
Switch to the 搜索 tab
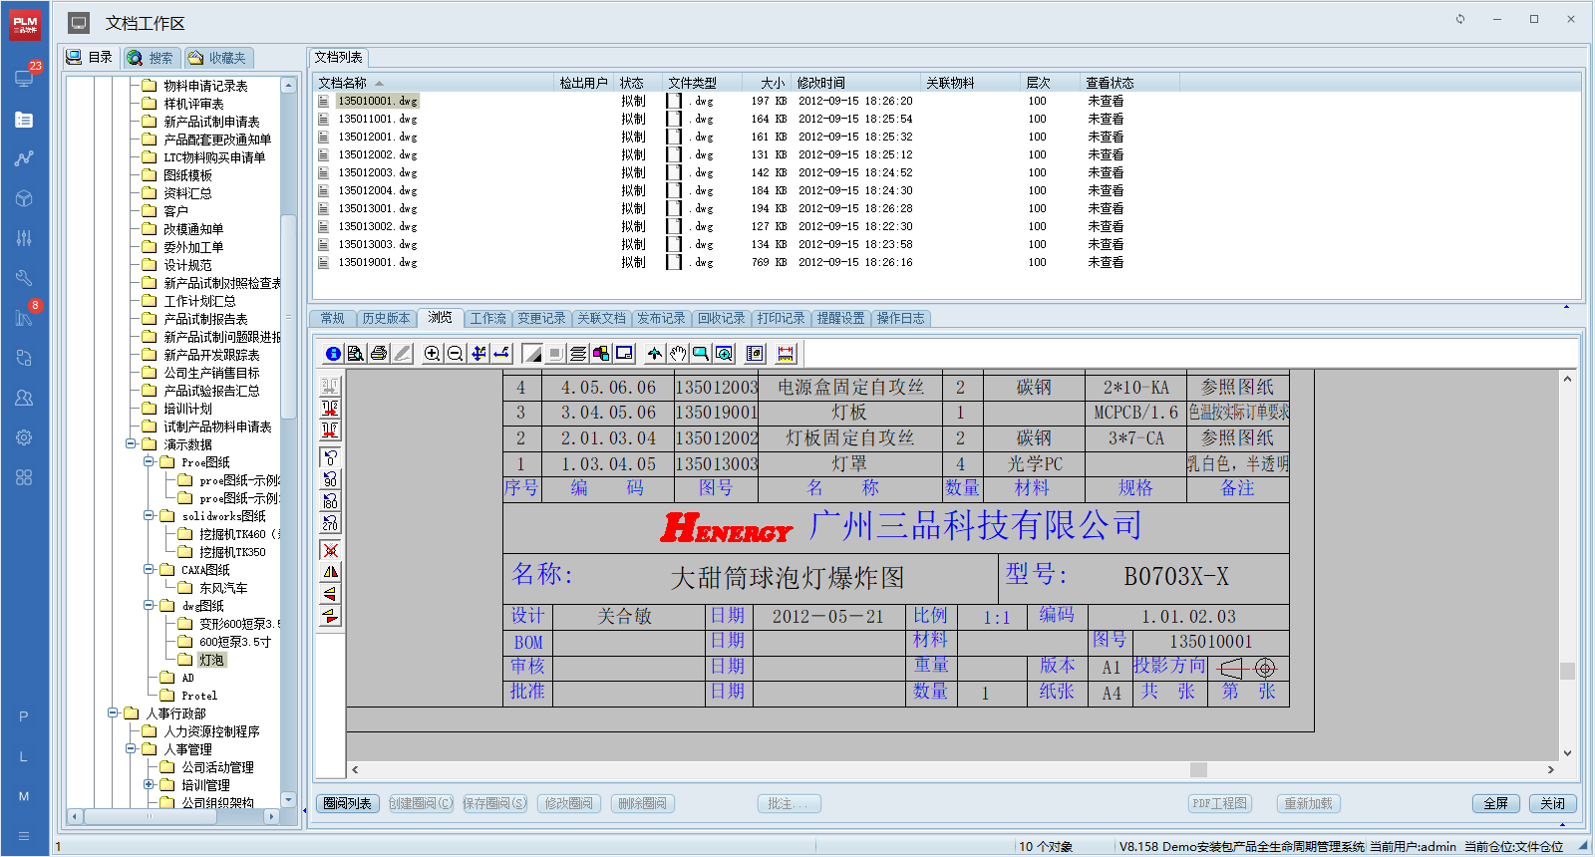click(151, 58)
